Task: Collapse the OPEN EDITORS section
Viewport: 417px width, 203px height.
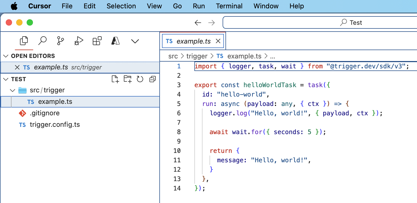Action: pos(6,56)
